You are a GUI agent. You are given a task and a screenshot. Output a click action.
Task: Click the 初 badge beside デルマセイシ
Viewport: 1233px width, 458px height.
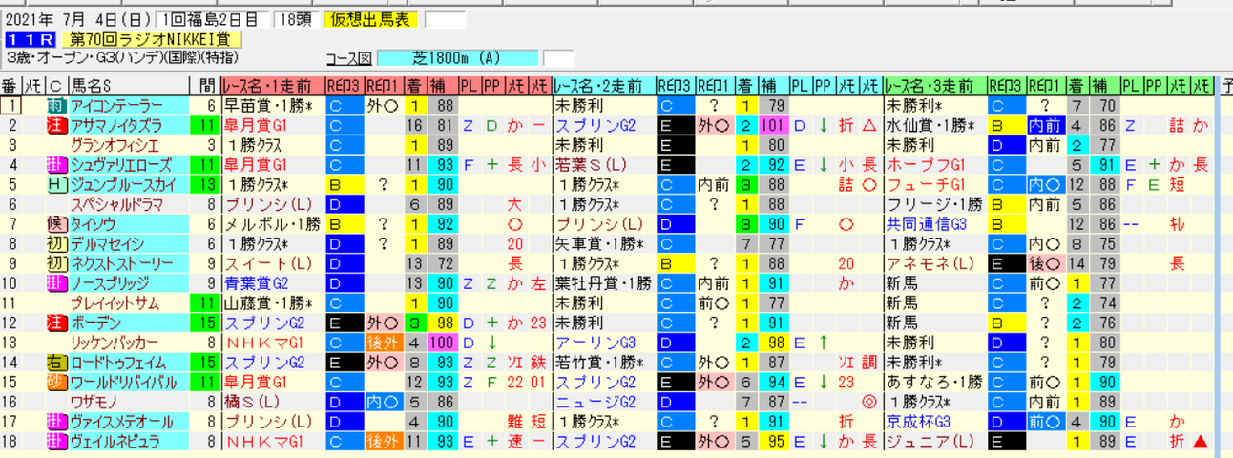point(56,243)
